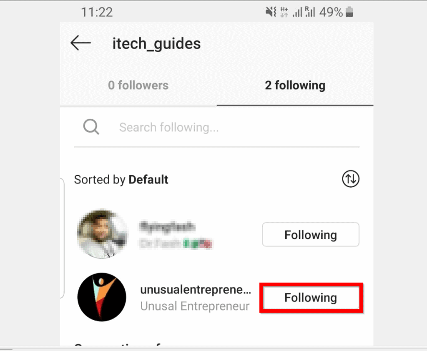
Task: Change sort order via the circular arrows control
Action: [351, 179]
